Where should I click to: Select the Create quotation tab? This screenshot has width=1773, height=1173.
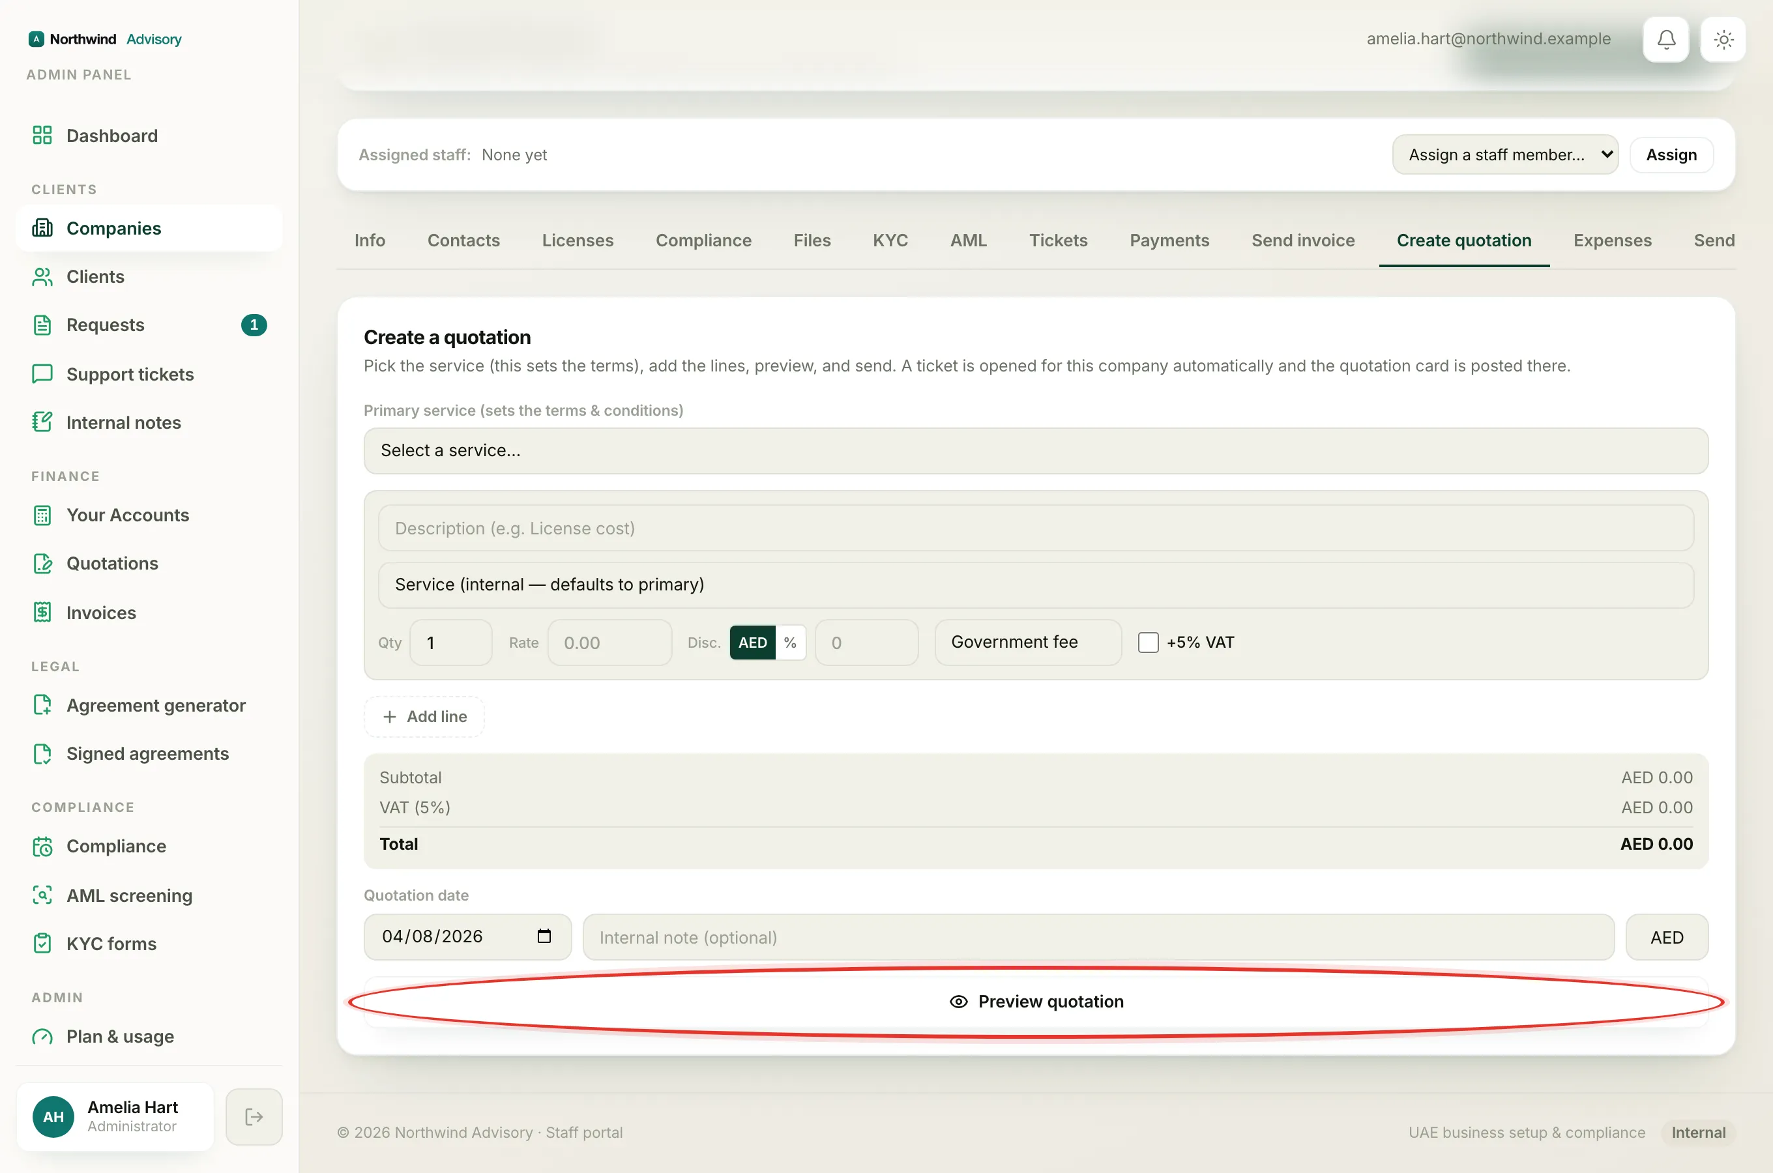coord(1464,240)
